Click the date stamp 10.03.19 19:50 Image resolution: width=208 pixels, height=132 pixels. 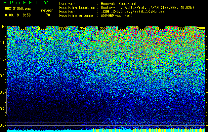coord(17,15)
